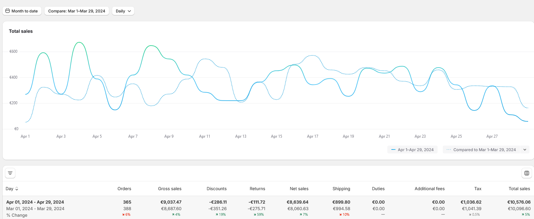Click the Gross sales column header
The height and width of the screenshot is (219, 534).
coord(170,189)
